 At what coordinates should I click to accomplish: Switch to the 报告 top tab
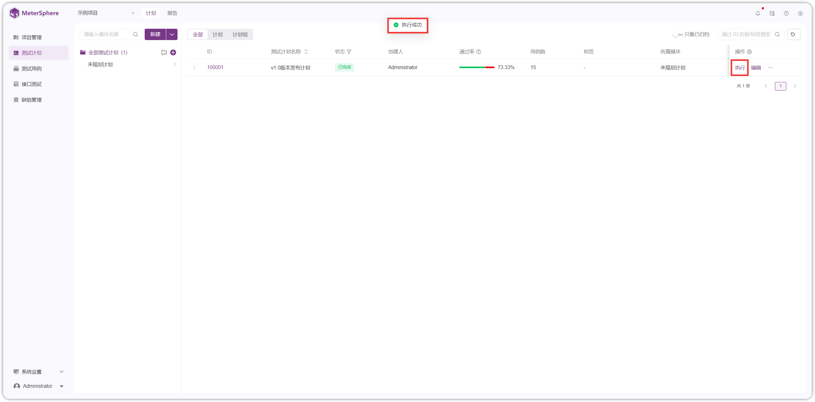172,13
